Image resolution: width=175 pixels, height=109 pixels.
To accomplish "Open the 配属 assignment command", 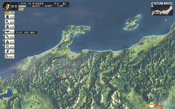I will click(x=10, y=27).
